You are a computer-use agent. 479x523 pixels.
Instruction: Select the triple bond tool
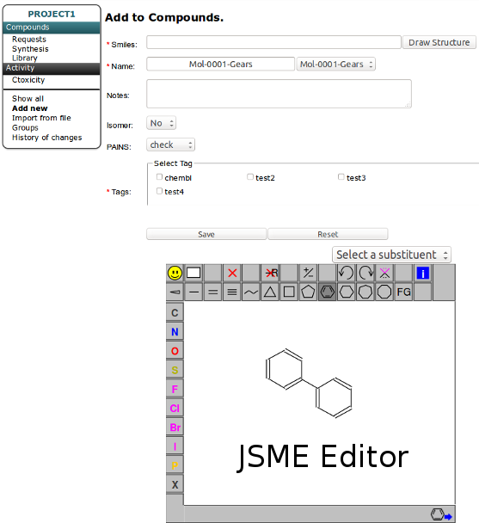click(x=232, y=292)
